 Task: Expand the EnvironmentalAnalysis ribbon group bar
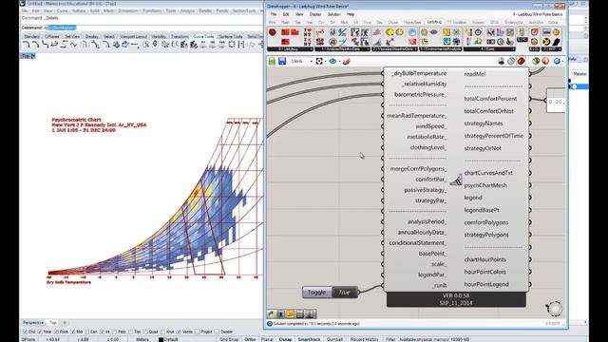click(441, 49)
